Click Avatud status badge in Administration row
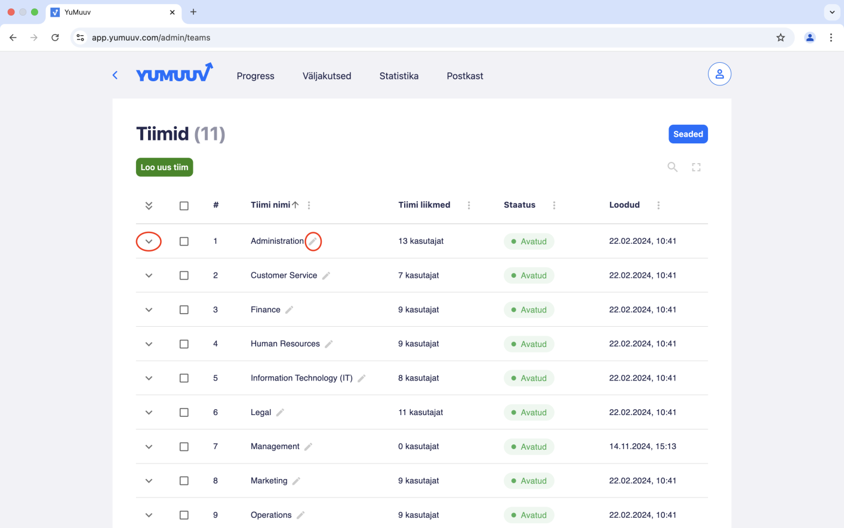The image size is (844, 528). click(x=529, y=241)
